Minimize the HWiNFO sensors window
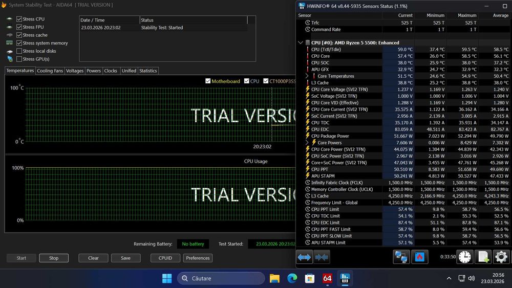The image size is (512, 288). [x=486, y=6]
